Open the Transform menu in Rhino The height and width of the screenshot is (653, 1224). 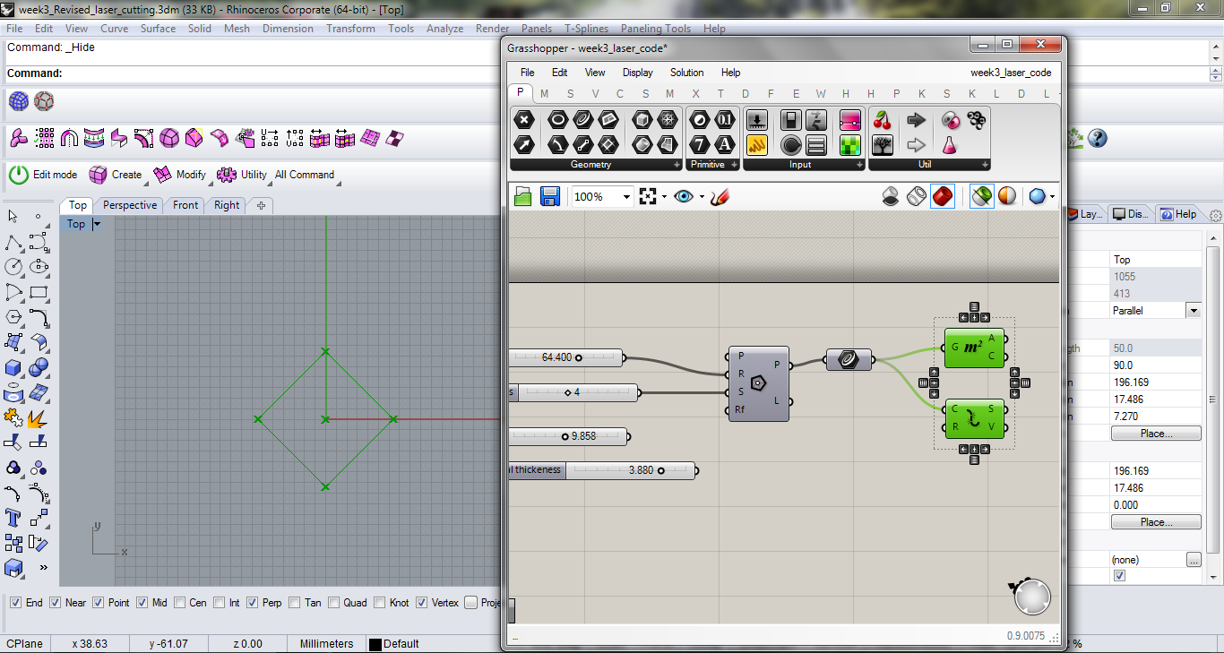[x=350, y=29]
